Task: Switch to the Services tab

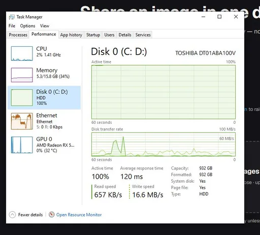Action: (143, 35)
